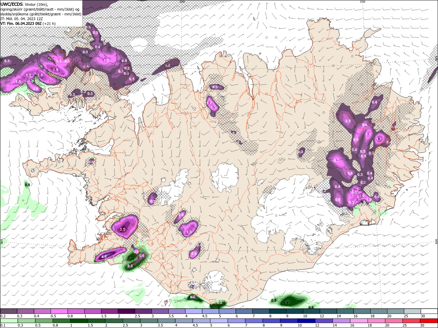Click the '(+21 h)' forecast offset text
The image size is (438, 328).
[x=49, y=24]
